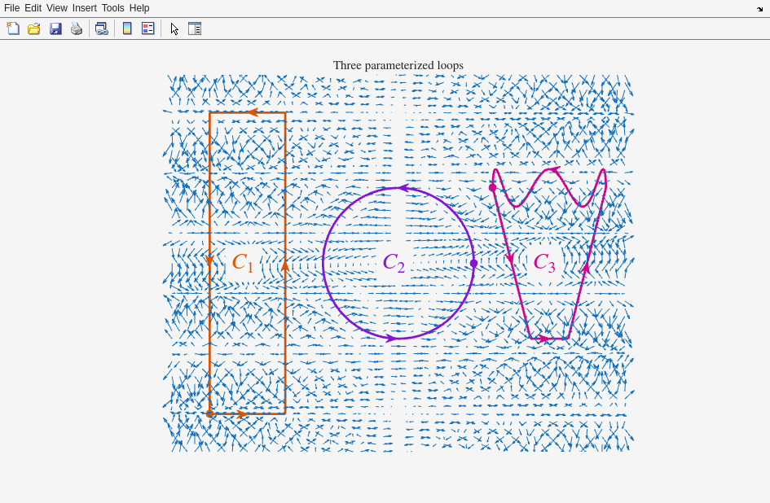Open the Property Inspector icon
Image resolution: width=770 pixels, height=503 pixels.
(195, 28)
